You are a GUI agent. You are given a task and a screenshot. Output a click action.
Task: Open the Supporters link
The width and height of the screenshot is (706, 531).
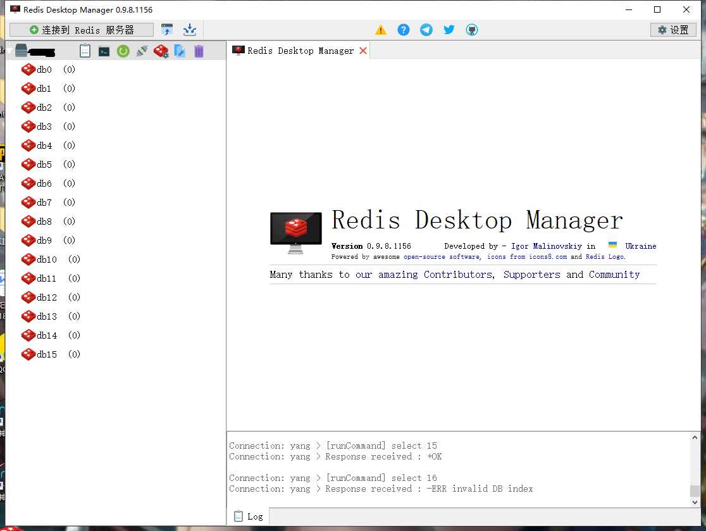tap(532, 274)
